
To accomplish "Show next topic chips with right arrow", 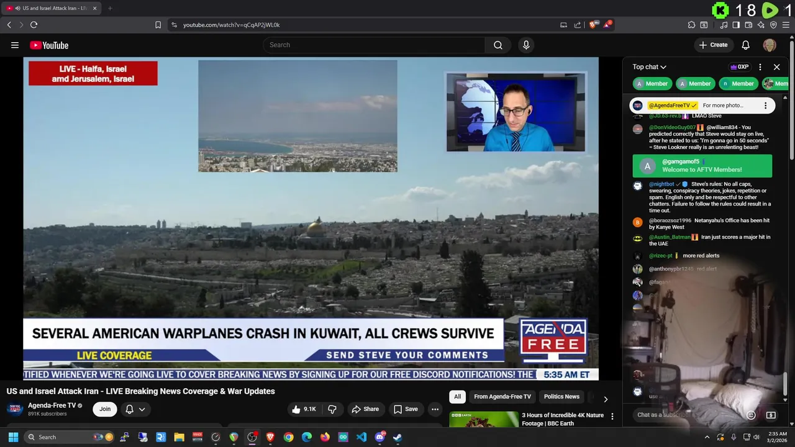I will coord(606,399).
